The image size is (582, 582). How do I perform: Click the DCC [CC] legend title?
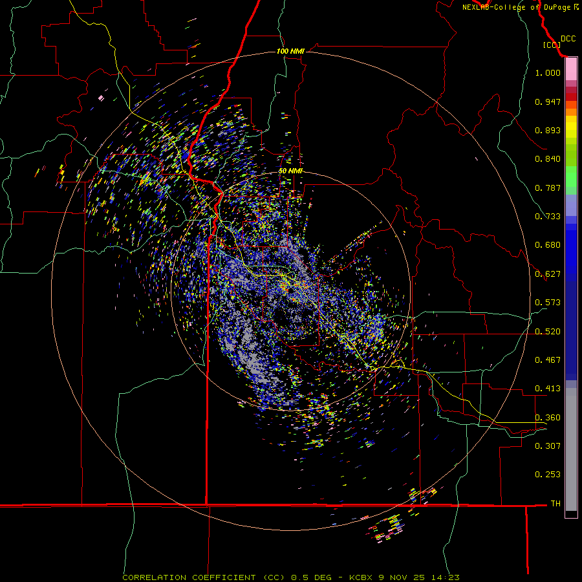click(x=559, y=41)
